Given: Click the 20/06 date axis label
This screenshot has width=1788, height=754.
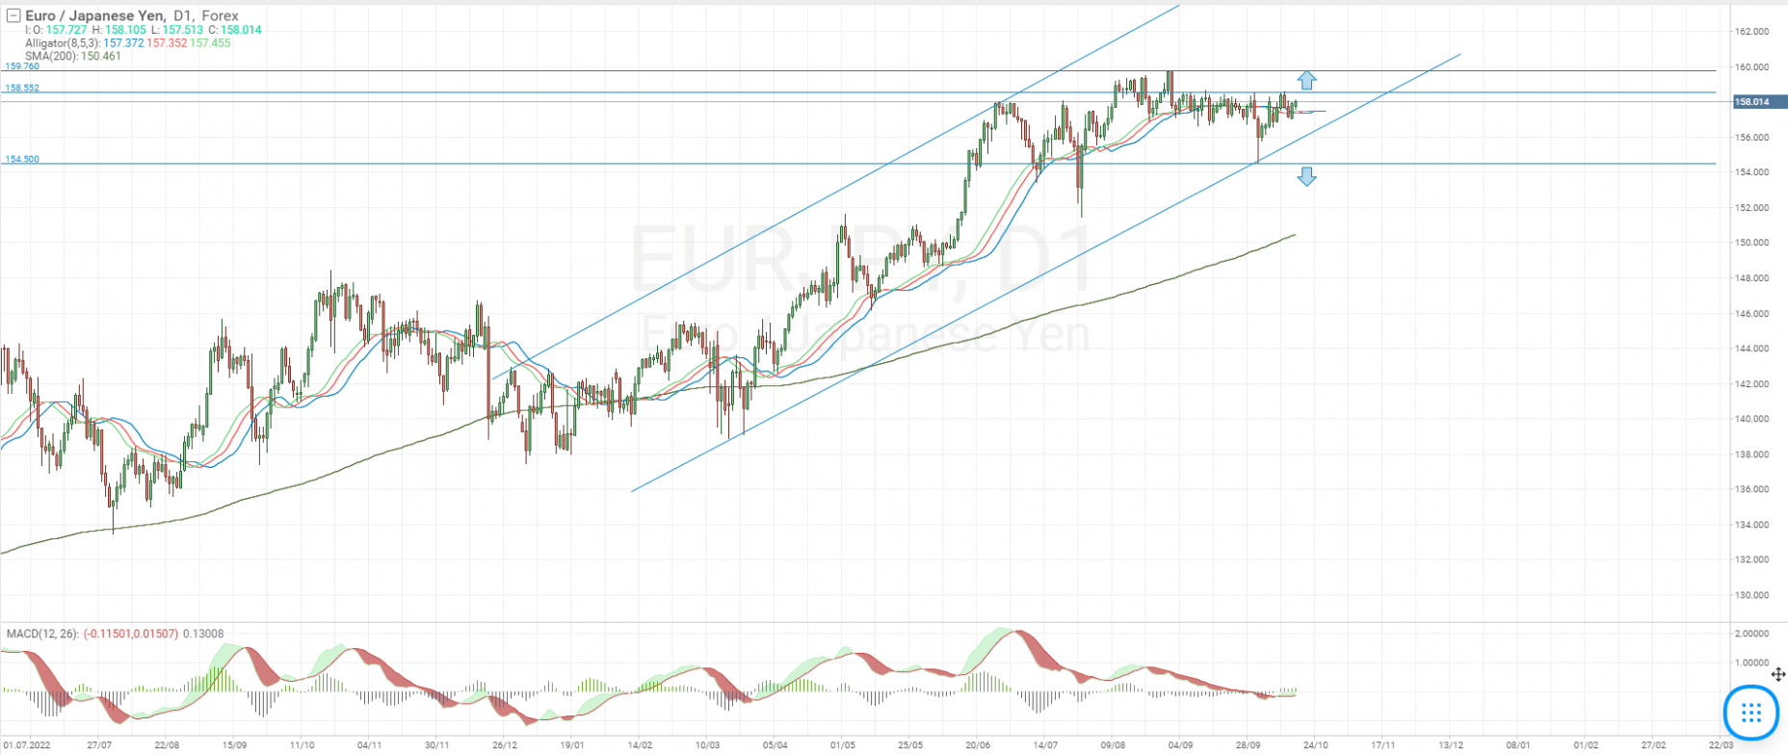Looking at the screenshot, I should pos(978,745).
